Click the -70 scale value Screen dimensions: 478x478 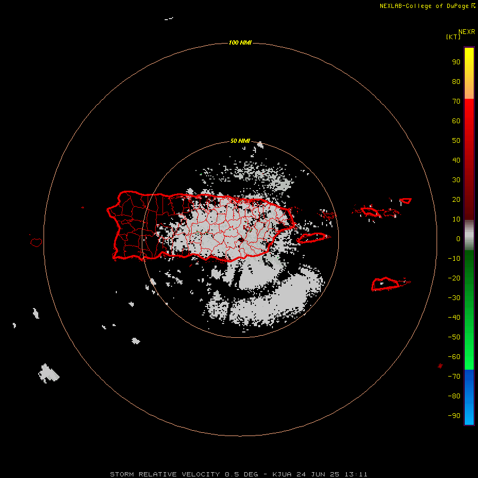pyautogui.click(x=454, y=377)
